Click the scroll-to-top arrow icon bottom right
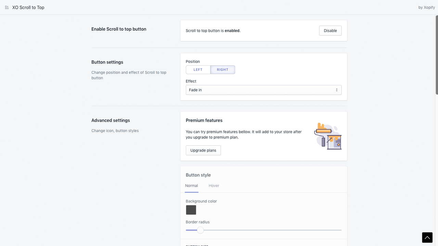The width and height of the screenshot is (438, 246). tap(427, 237)
